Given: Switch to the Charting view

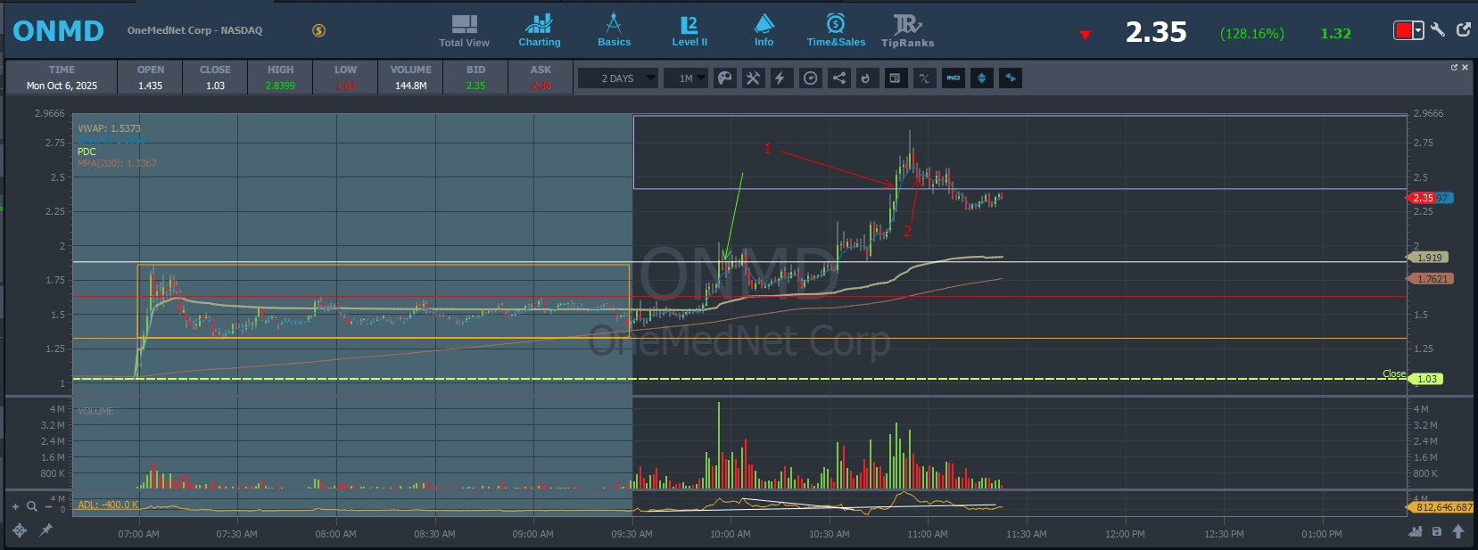Looking at the screenshot, I should tap(540, 31).
